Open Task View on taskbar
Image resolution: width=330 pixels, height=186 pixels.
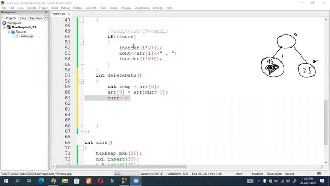[29, 181]
